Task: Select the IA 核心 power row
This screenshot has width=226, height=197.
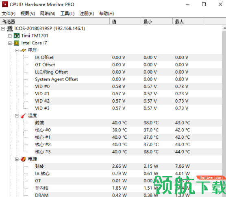Action: tap(128, 174)
